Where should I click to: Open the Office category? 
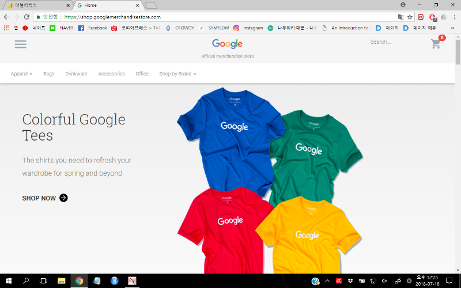[x=142, y=74]
